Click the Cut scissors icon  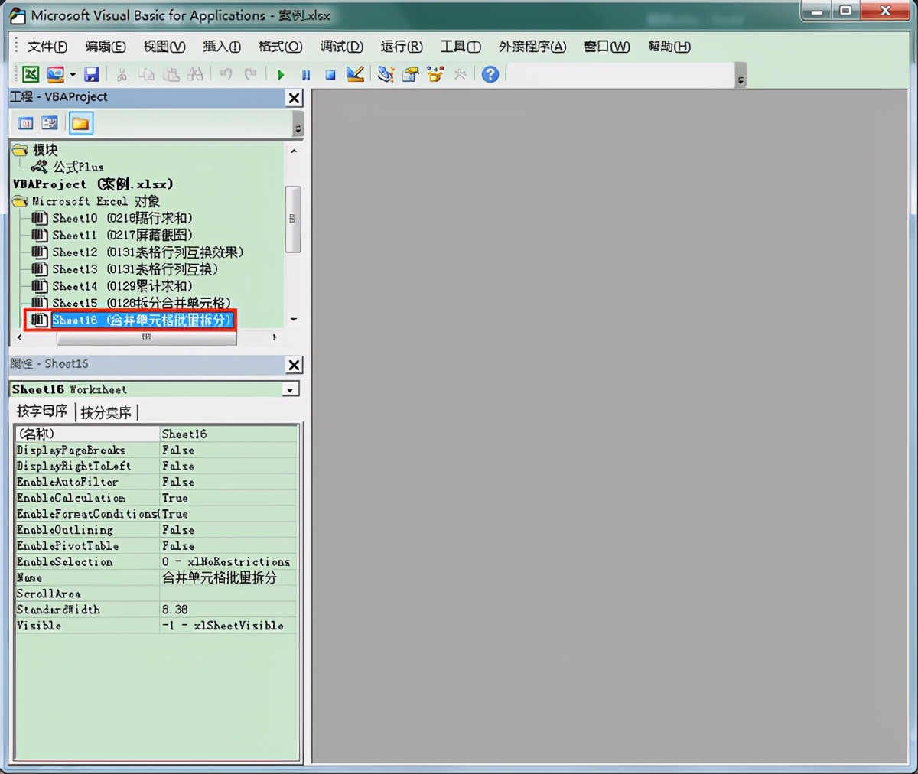[122, 74]
